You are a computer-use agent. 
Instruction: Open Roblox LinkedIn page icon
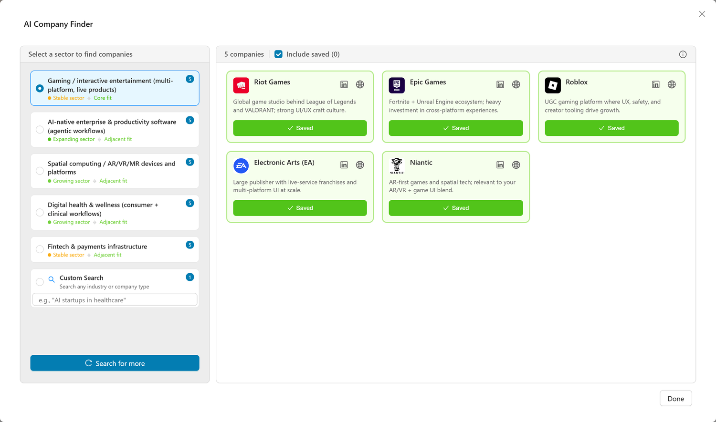[656, 84]
